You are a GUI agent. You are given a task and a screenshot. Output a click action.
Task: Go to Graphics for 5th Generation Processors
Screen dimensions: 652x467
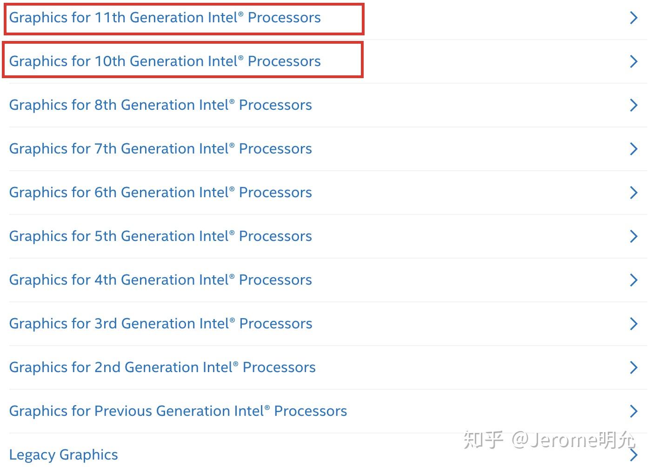[160, 236]
